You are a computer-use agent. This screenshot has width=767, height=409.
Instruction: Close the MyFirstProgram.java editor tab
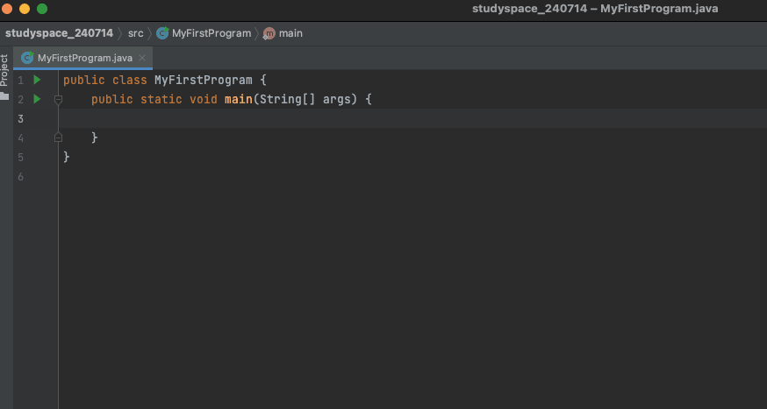tap(142, 58)
